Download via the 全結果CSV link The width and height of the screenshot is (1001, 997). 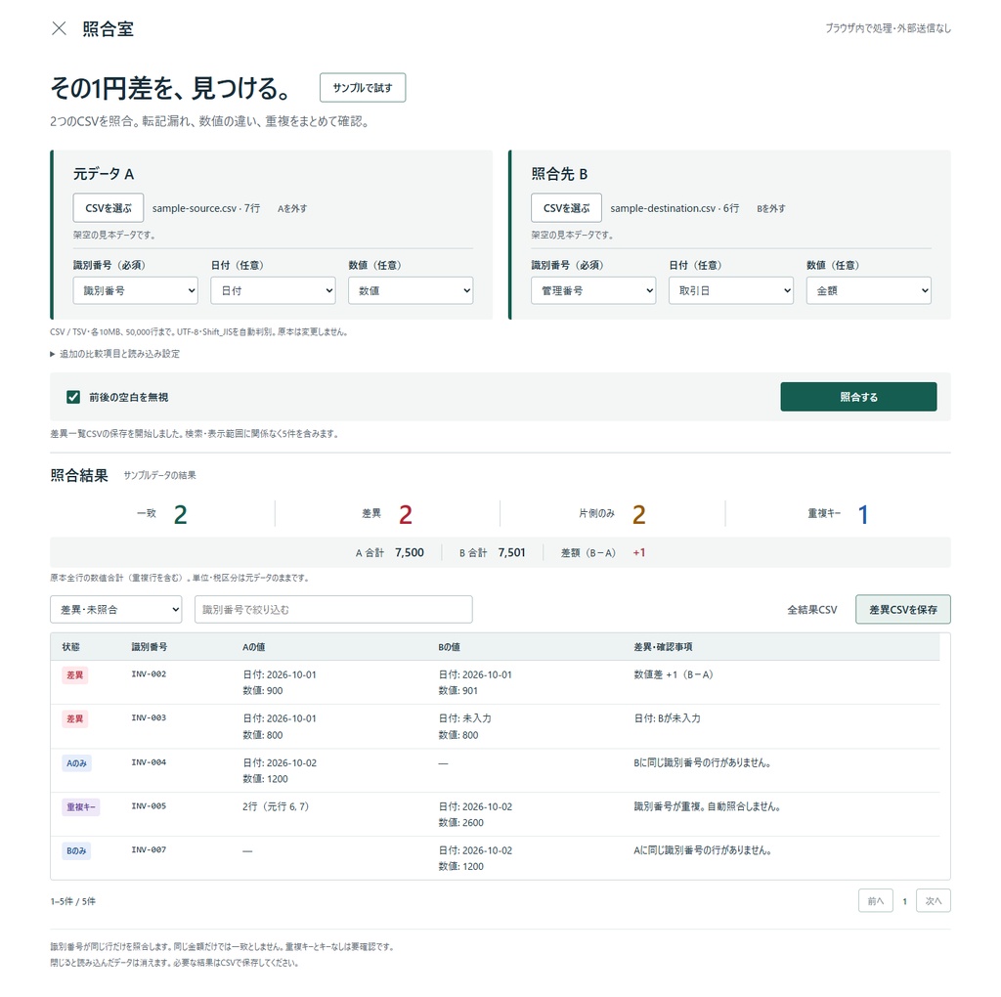point(812,610)
